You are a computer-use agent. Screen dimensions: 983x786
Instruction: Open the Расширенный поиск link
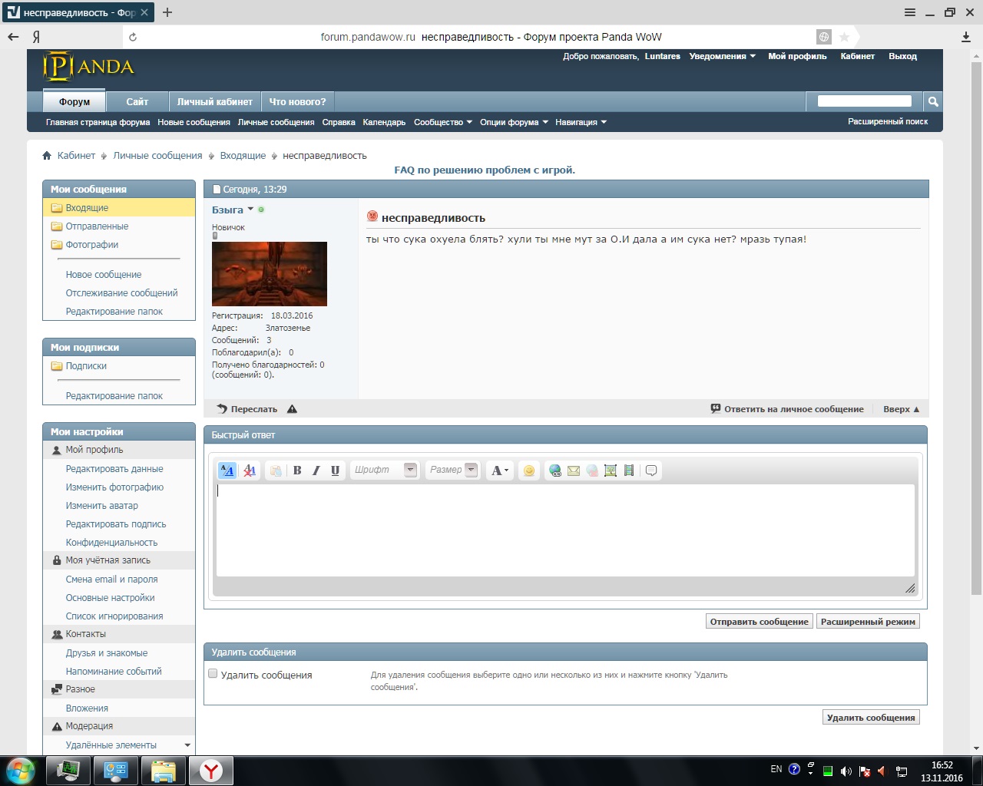pyautogui.click(x=888, y=121)
